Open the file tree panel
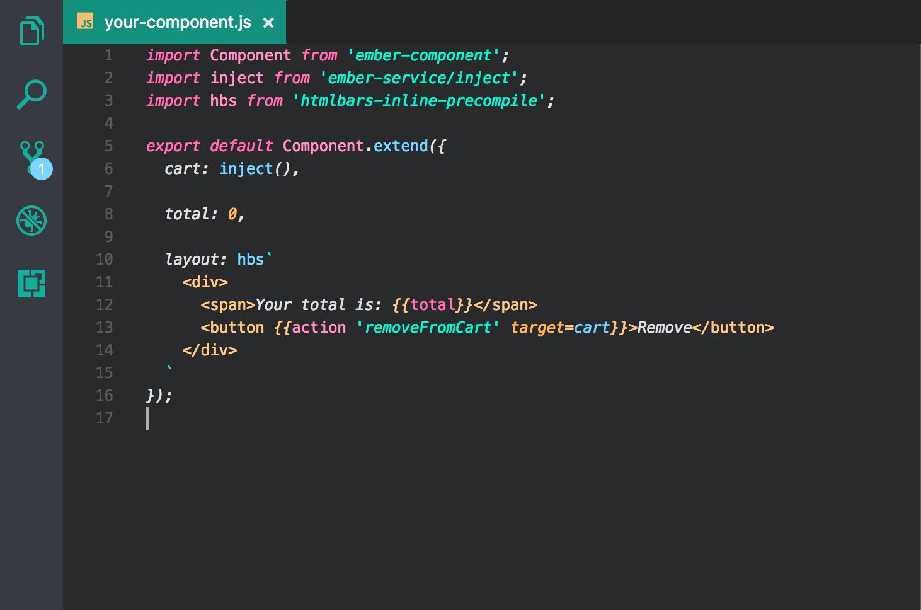The width and height of the screenshot is (921, 610). tap(31, 30)
